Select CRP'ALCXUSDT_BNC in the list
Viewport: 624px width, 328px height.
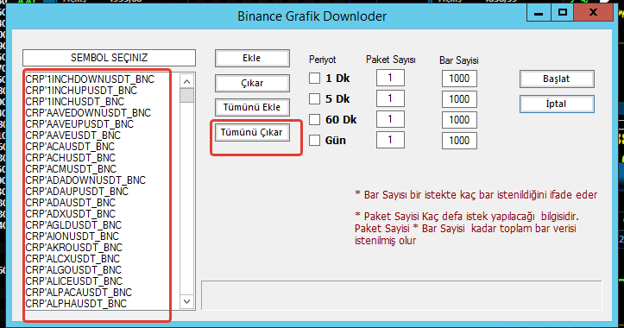click(x=72, y=259)
